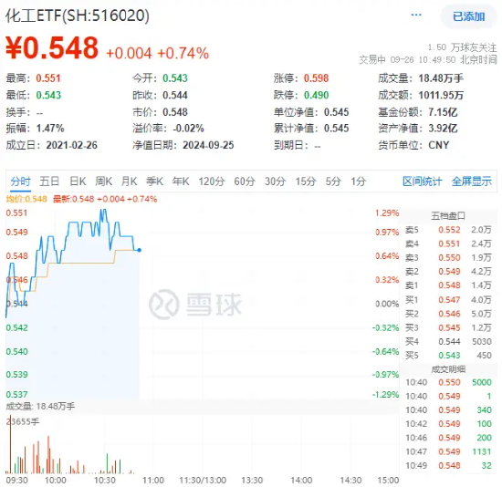Show the 年K chart

point(181,181)
